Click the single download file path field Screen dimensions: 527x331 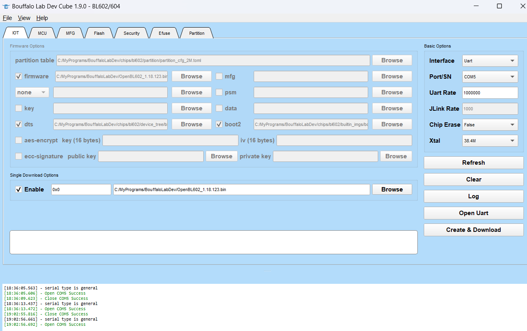242,189
